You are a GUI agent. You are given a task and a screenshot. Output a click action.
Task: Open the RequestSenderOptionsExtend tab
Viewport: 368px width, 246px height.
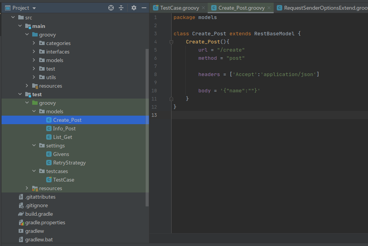[x=322, y=8]
